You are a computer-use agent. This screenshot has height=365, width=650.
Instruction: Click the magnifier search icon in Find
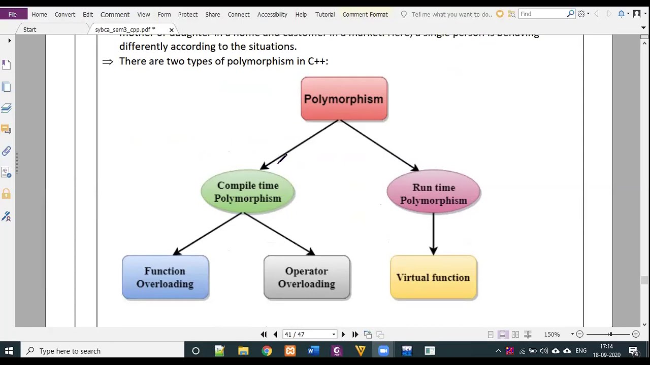click(x=571, y=14)
